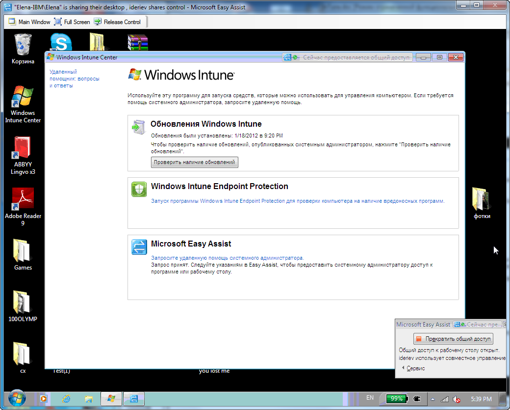Viewport: 510px width, 410px height.
Task: Click the Windows Intune Endpoint Protection heading
Action: click(x=220, y=186)
